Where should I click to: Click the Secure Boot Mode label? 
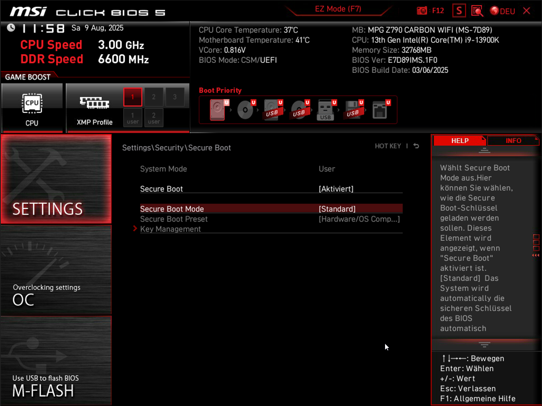coord(172,209)
